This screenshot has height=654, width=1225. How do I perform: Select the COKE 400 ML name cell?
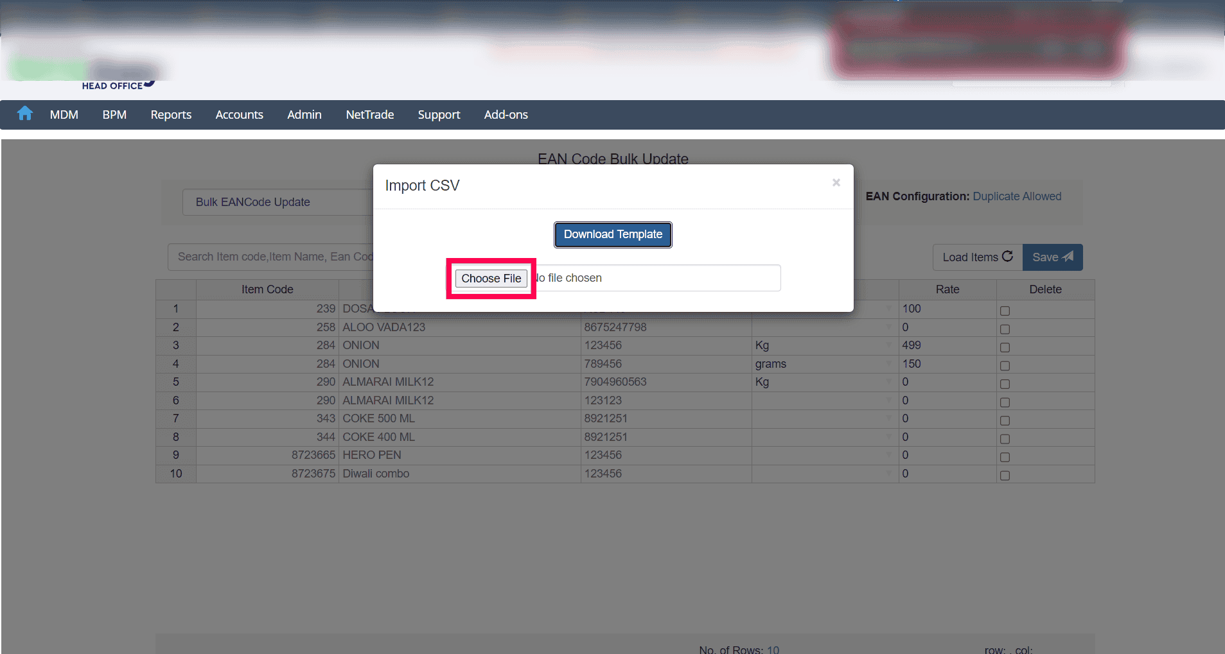point(459,437)
